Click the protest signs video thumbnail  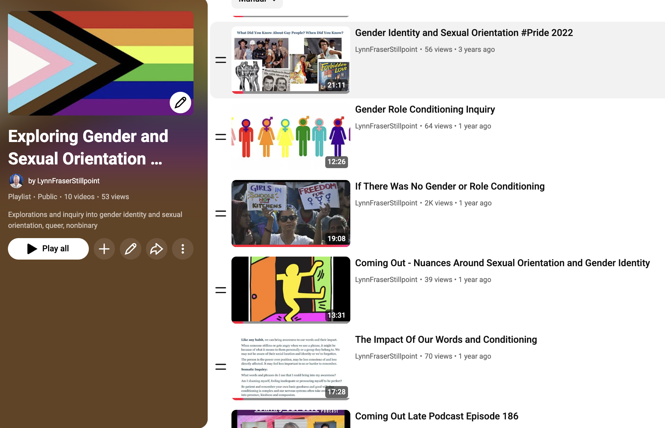(291, 213)
